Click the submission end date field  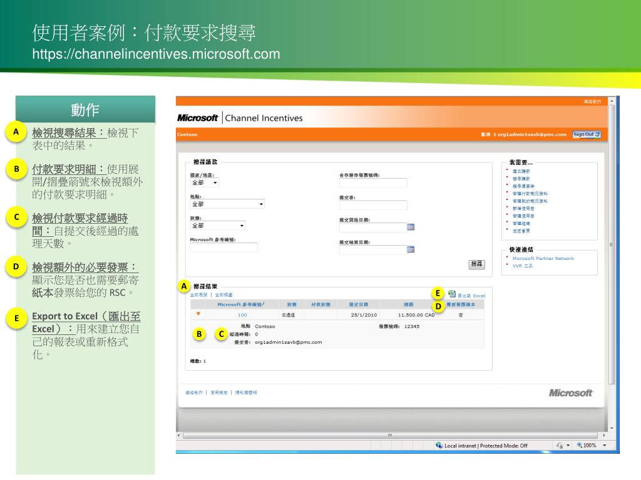[372, 250]
